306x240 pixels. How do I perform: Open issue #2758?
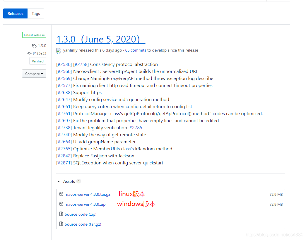point(81,64)
